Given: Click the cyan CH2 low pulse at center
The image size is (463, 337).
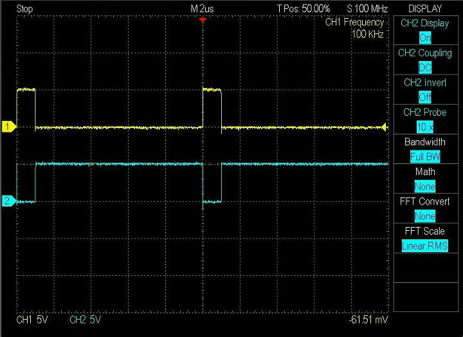Looking at the screenshot, I should click(x=212, y=202).
